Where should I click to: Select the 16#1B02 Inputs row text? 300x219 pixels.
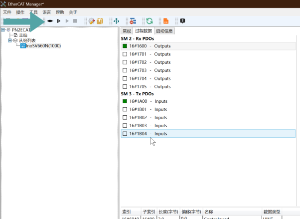pyautogui.click(x=148, y=117)
